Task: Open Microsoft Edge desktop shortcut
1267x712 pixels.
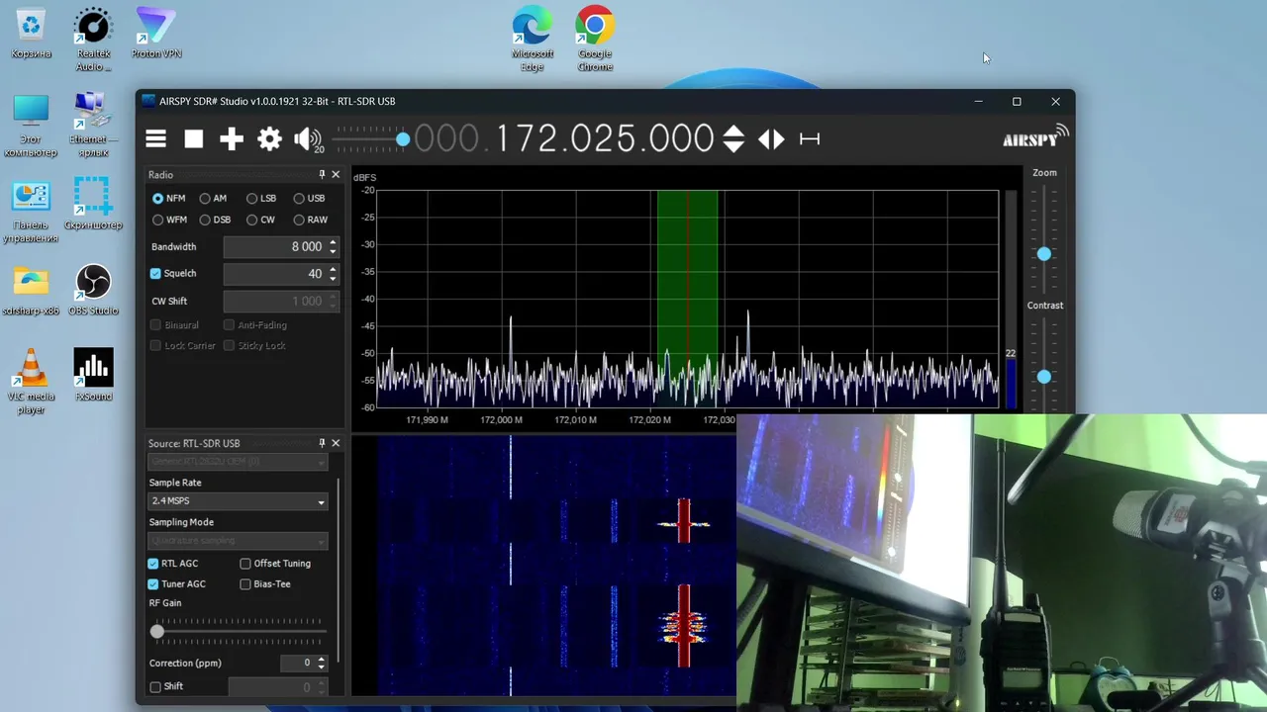Action: (x=533, y=40)
